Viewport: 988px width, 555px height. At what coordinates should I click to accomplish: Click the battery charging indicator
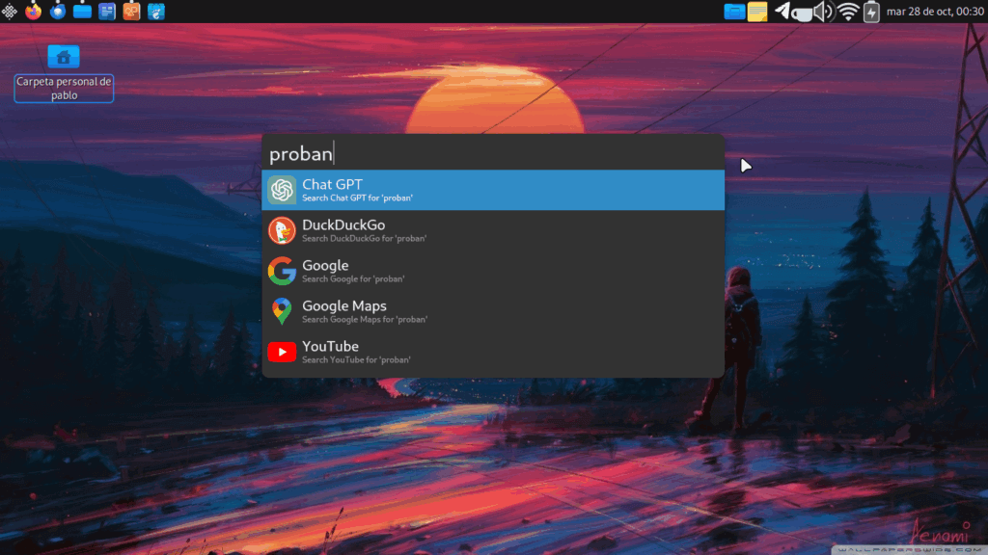point(870,12)
